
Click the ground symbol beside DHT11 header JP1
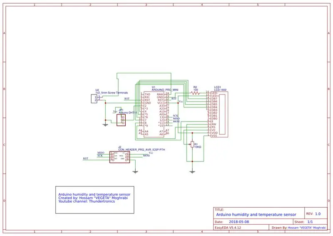[105, 125]
